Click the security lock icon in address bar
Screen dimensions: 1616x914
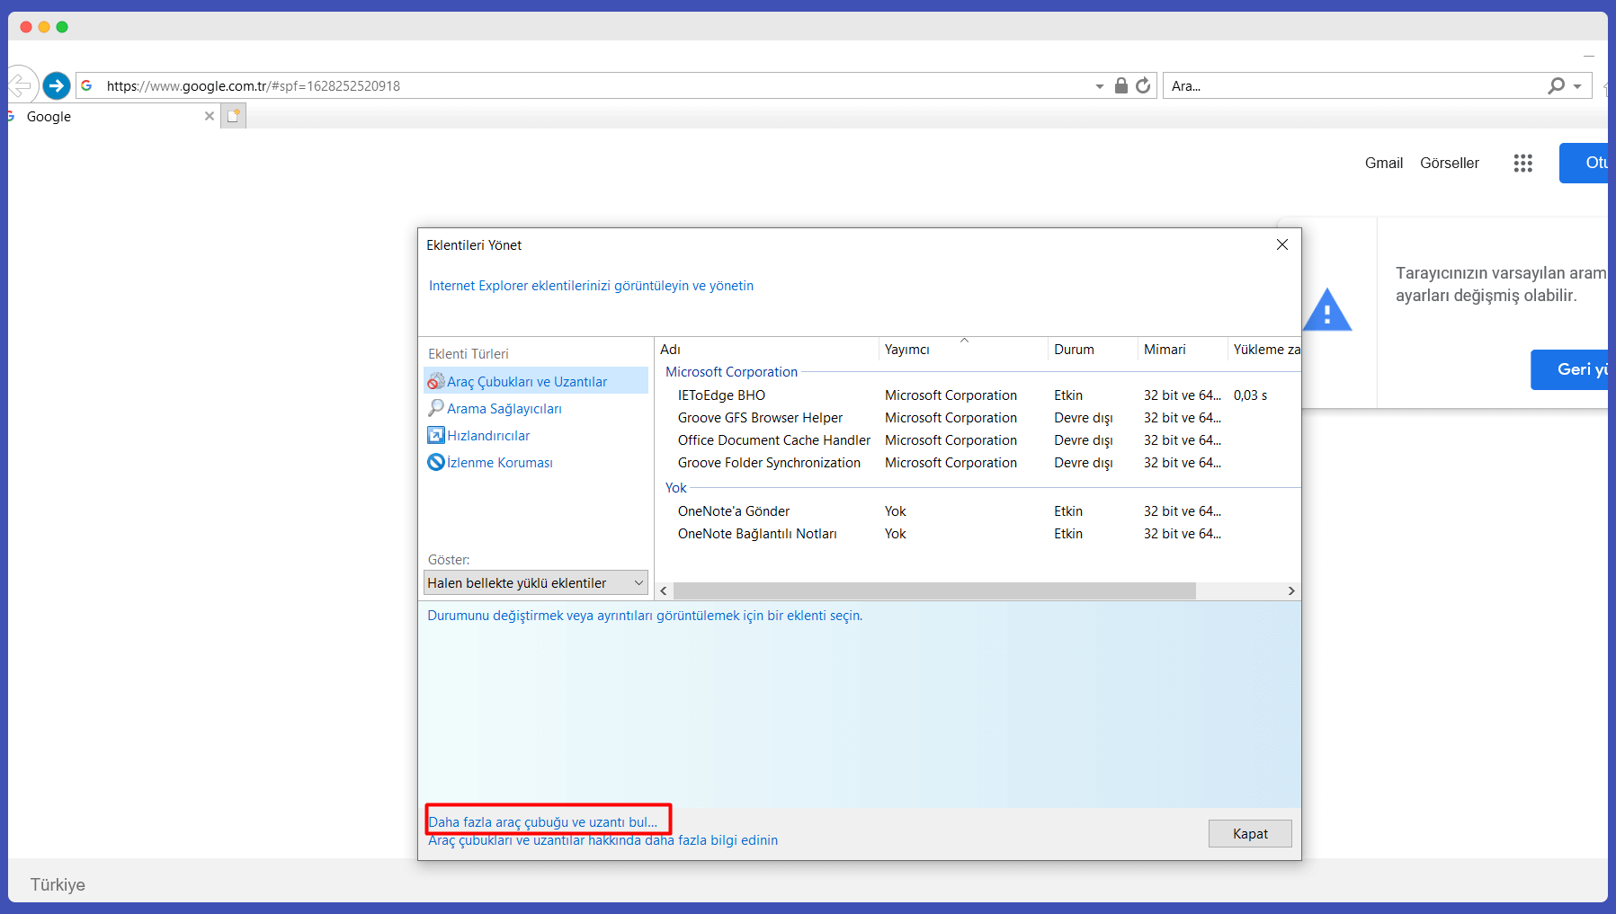[1121, 85]
